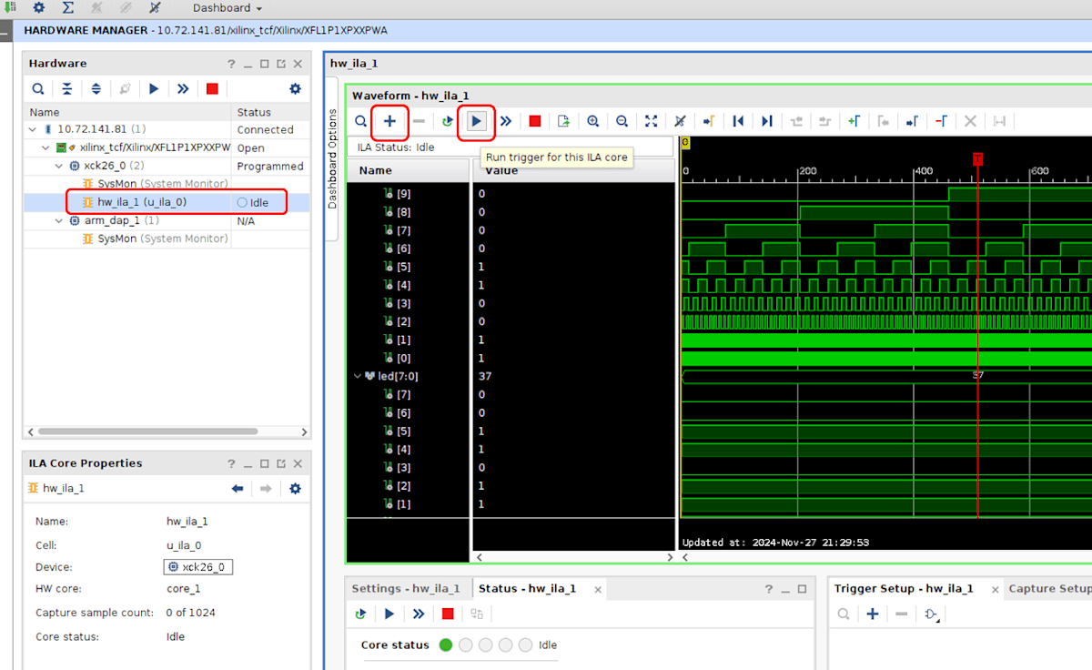Stop trigger using Waveform red square

(534, 121)
